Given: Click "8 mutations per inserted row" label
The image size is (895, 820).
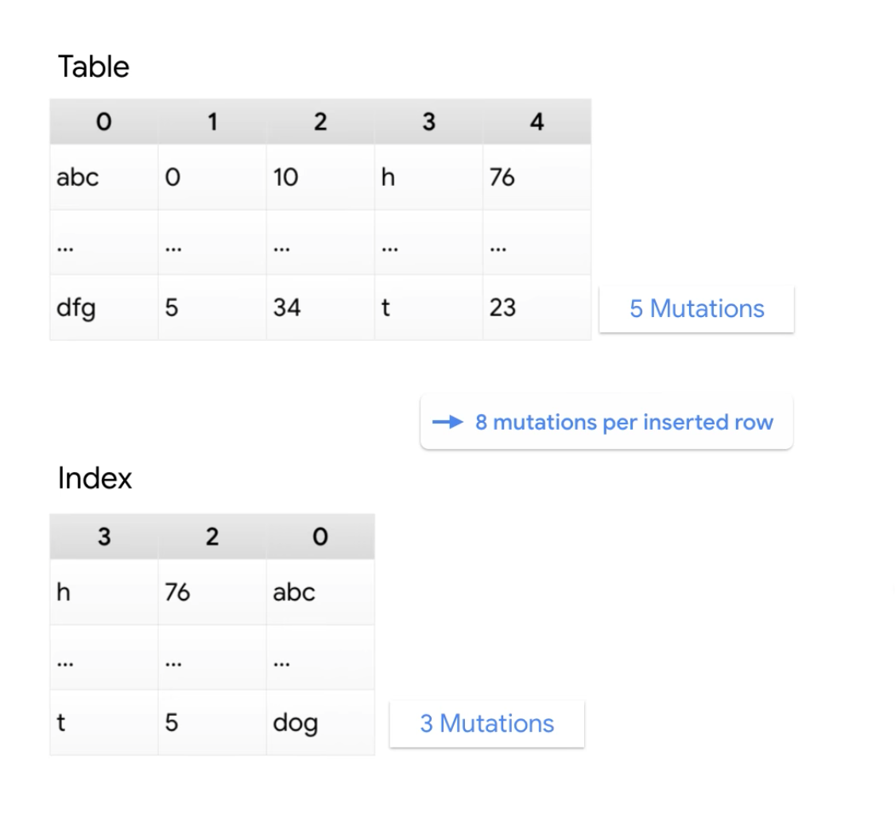Looking at the screenshot, I should (624, 422).
